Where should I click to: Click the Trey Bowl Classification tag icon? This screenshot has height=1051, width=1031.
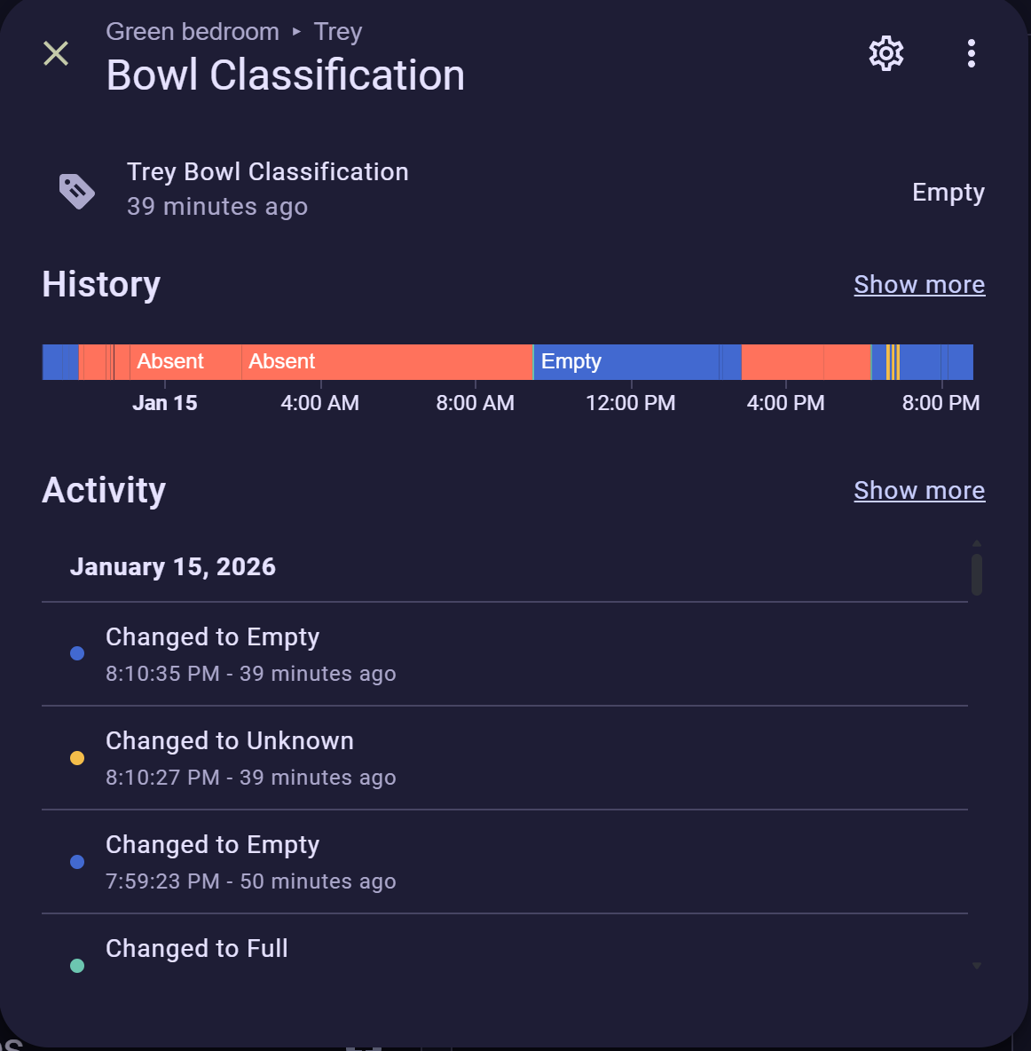pyautogui.click(x=77, y=190)
